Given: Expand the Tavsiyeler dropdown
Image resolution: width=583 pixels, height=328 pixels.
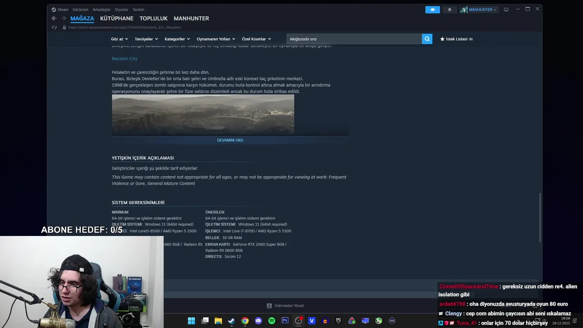Looking at the screenshot, I should (146, 39).
